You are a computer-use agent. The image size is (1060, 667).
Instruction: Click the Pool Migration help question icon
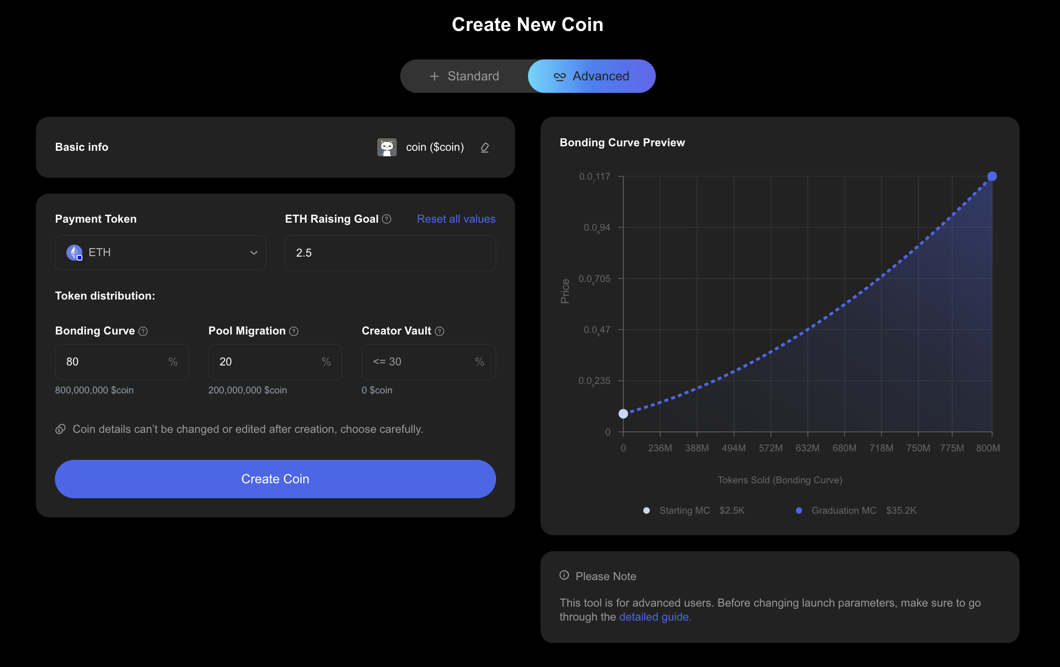[x=294, y=332]
